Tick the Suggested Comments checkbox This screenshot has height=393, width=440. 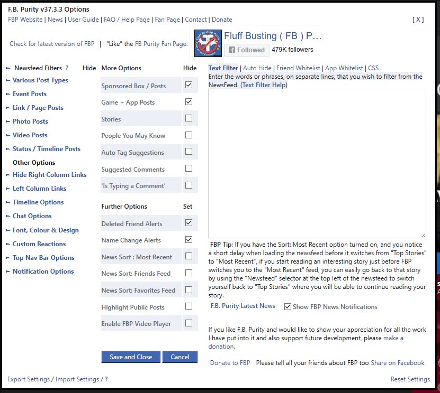pyautogui.click(x=189, y=168)
